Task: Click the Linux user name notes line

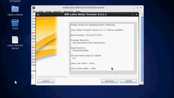Action: click(x=82, y=63)
